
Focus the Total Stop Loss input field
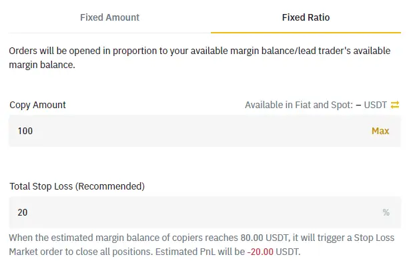[187, 212]
